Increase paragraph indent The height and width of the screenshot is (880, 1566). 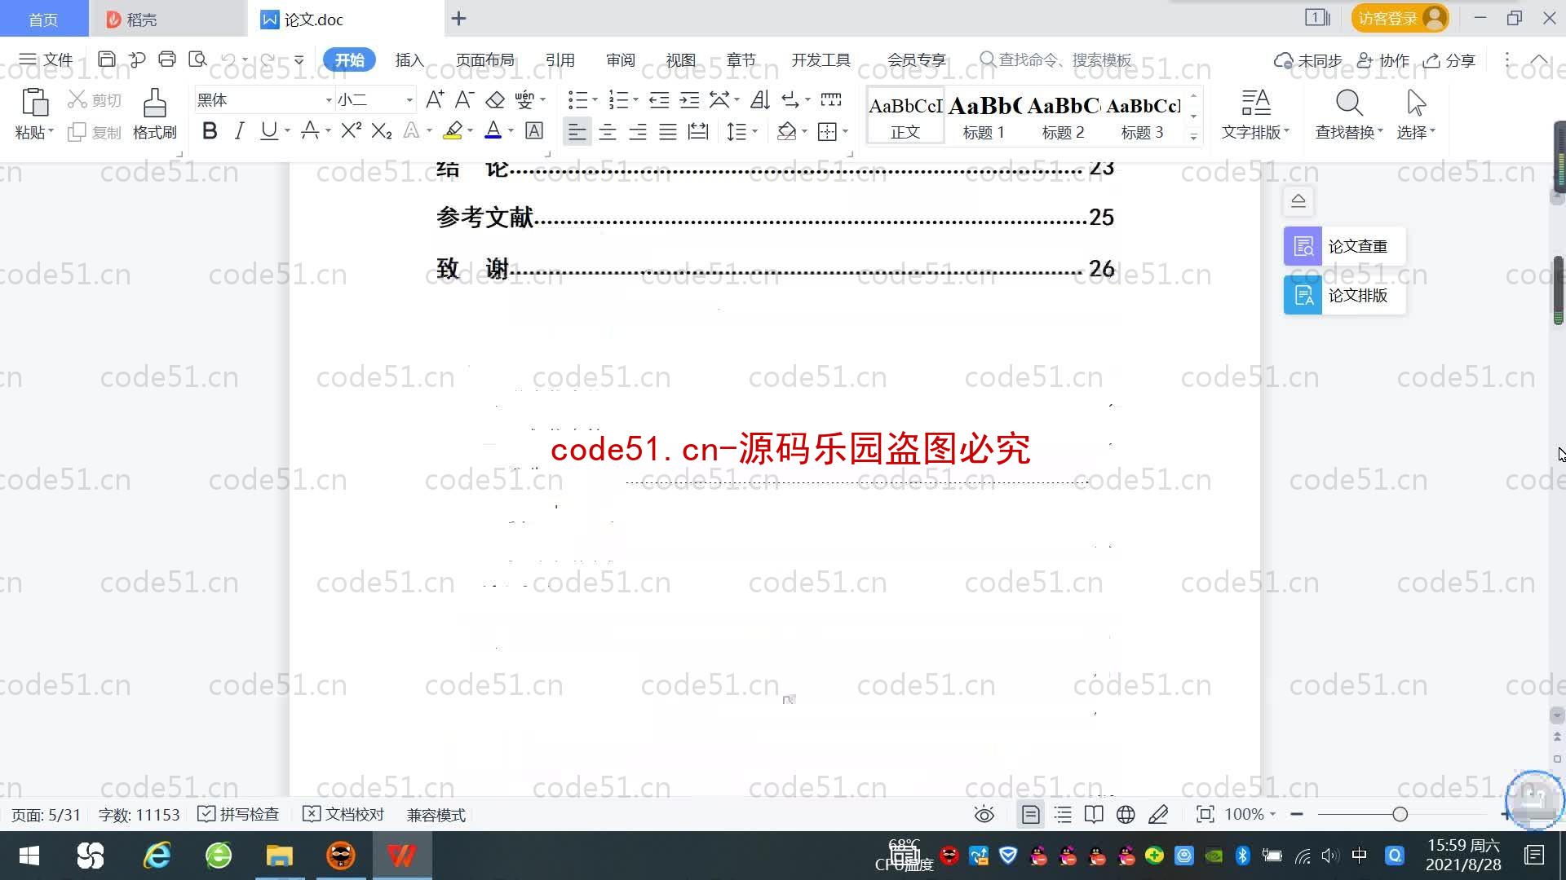tap(689, 99)
